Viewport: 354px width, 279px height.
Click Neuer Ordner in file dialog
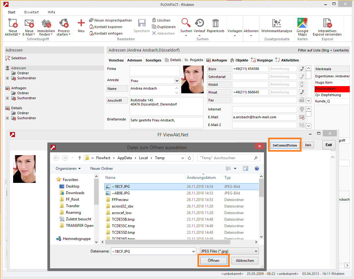101,169
